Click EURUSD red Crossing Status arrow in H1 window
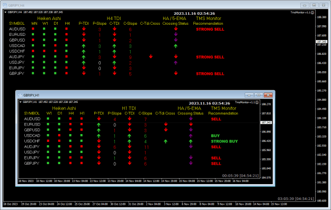 click(x=191, y=124)
